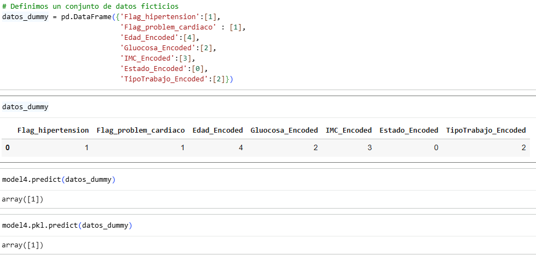Select the model4.pkl.predict(datos_dummy) code cell
Viewport: 536px width, 255px height.
[268, 226]
